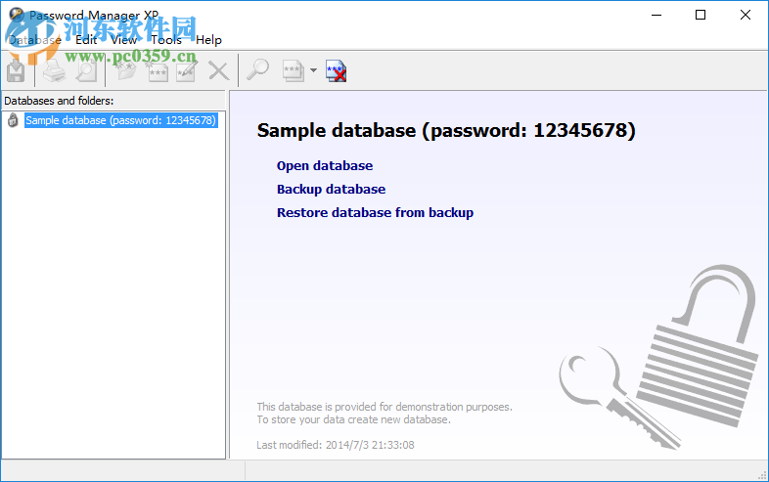Screen dimensions: 769x482
Task: Click the Save database toolbar icon
Action: pos(17,71)
